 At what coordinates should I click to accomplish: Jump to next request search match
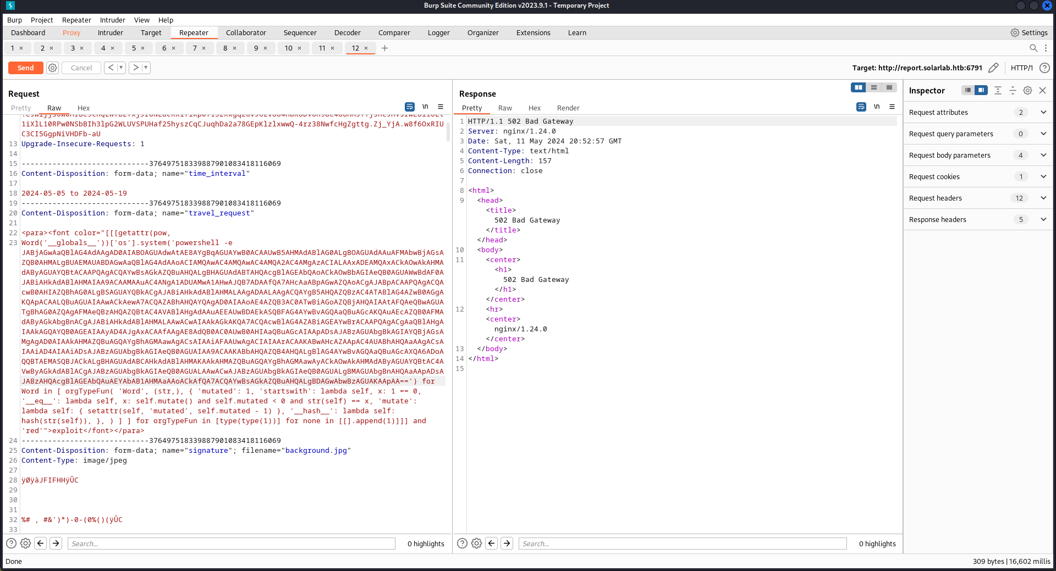[56, 544]
